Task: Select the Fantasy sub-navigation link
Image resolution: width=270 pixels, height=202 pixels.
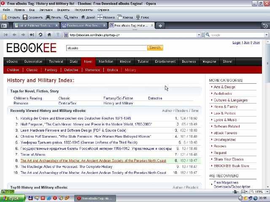Action: click(51, 70)
